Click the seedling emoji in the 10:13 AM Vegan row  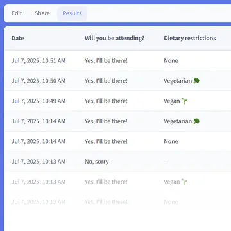(x=184, y=182)
